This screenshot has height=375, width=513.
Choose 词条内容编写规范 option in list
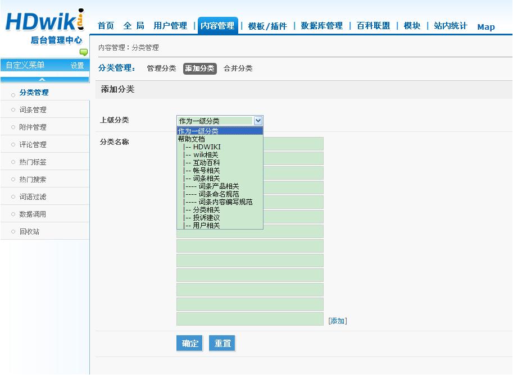220,202
